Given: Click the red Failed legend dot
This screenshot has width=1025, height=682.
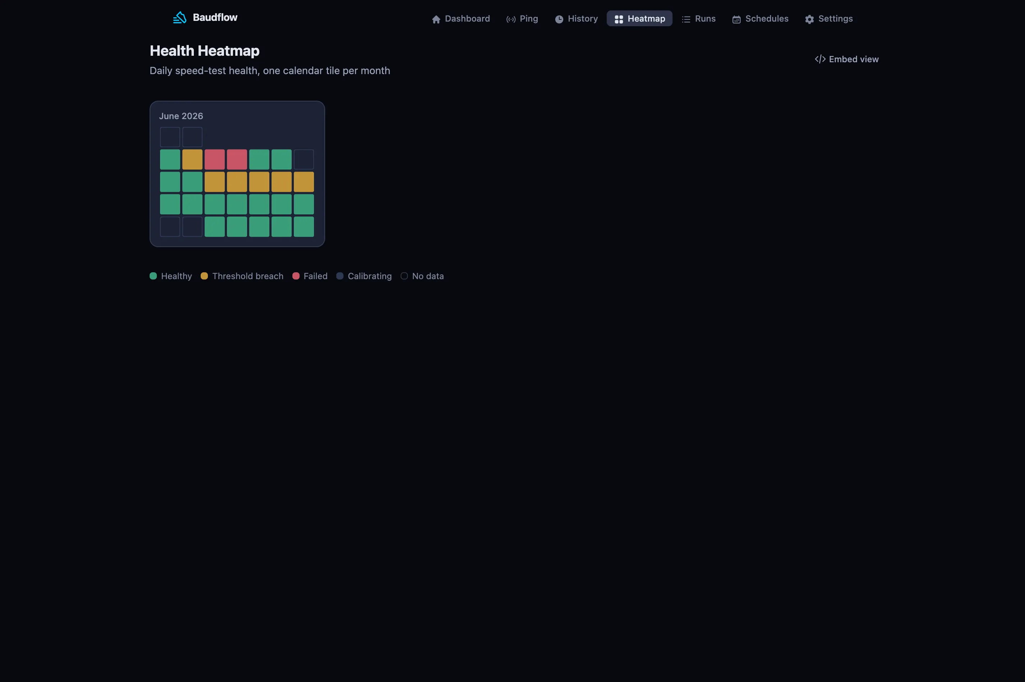Looking at the screenshot, I should coord(296,276).
